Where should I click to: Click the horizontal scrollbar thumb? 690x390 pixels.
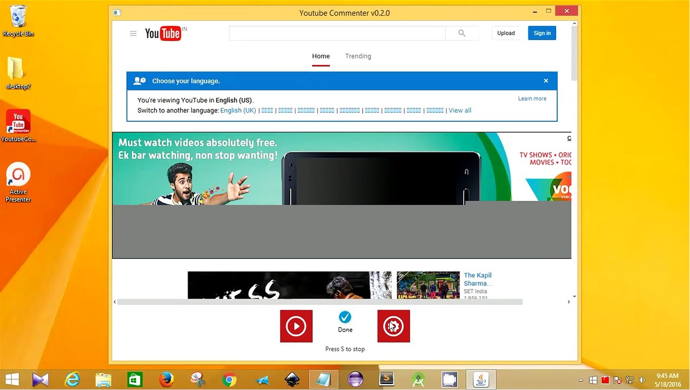pos(320,302)
